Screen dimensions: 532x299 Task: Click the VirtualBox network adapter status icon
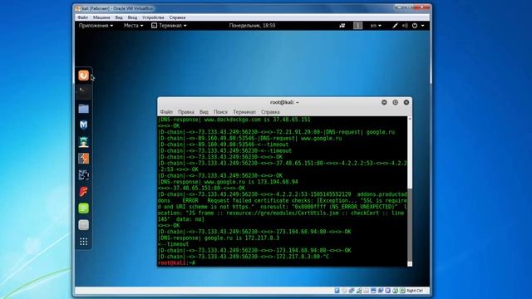[x=352, y=291]
